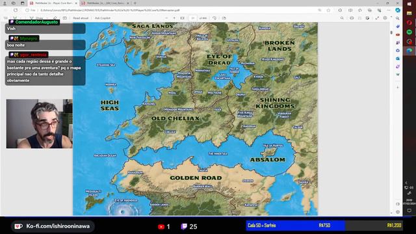Click the HIGH SEAS map label
Viewport: 416px width, 234px height.
(x=110, y=105)
